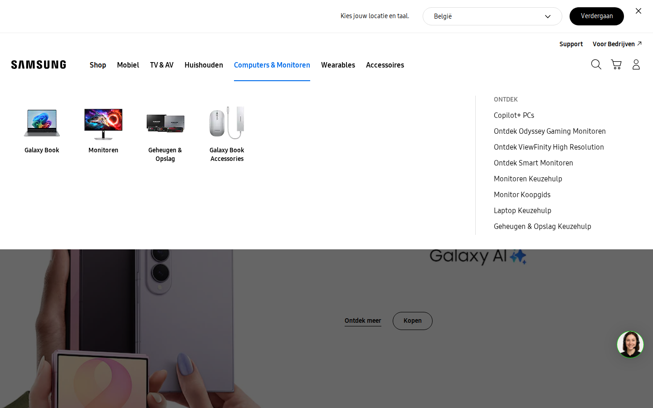Viewport: 653px width, 408px height.
Task: Select the Galaxy Book laptop image
Action: pyautogui.click(x=42, y=123)
